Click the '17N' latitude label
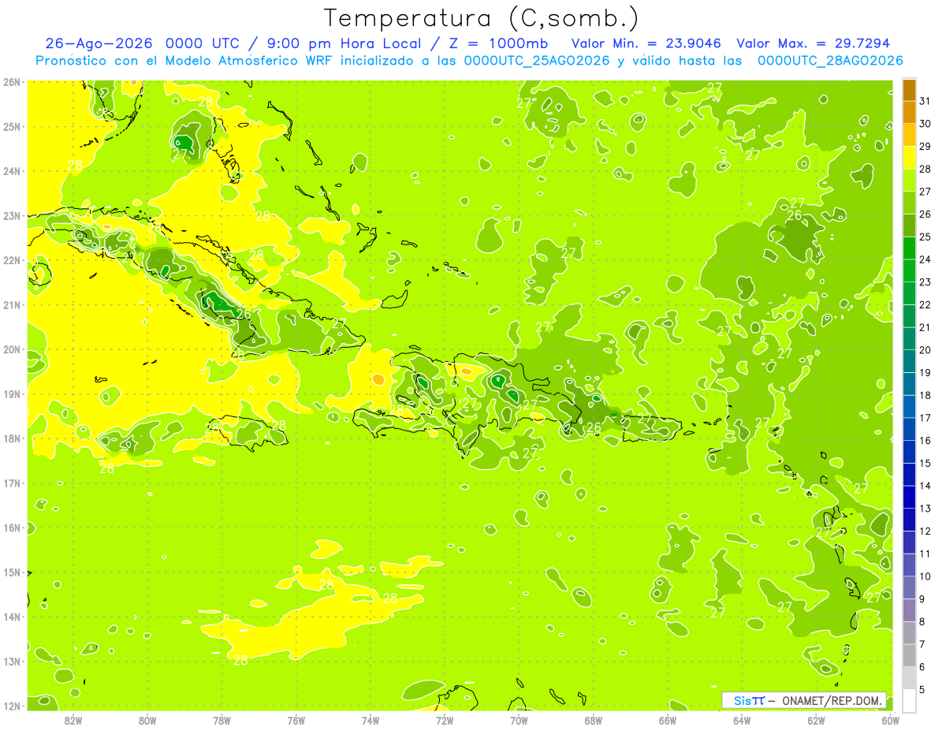The width and height of the screenshot is (946, 731). (12, 483)
